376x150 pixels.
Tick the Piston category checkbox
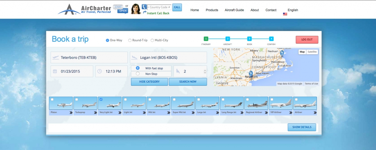pos(52,100)
